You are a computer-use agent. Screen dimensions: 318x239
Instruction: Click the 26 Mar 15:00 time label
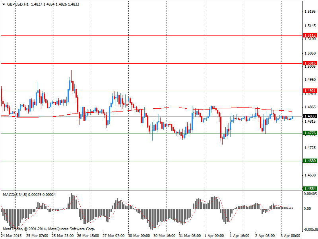point(88,236)
